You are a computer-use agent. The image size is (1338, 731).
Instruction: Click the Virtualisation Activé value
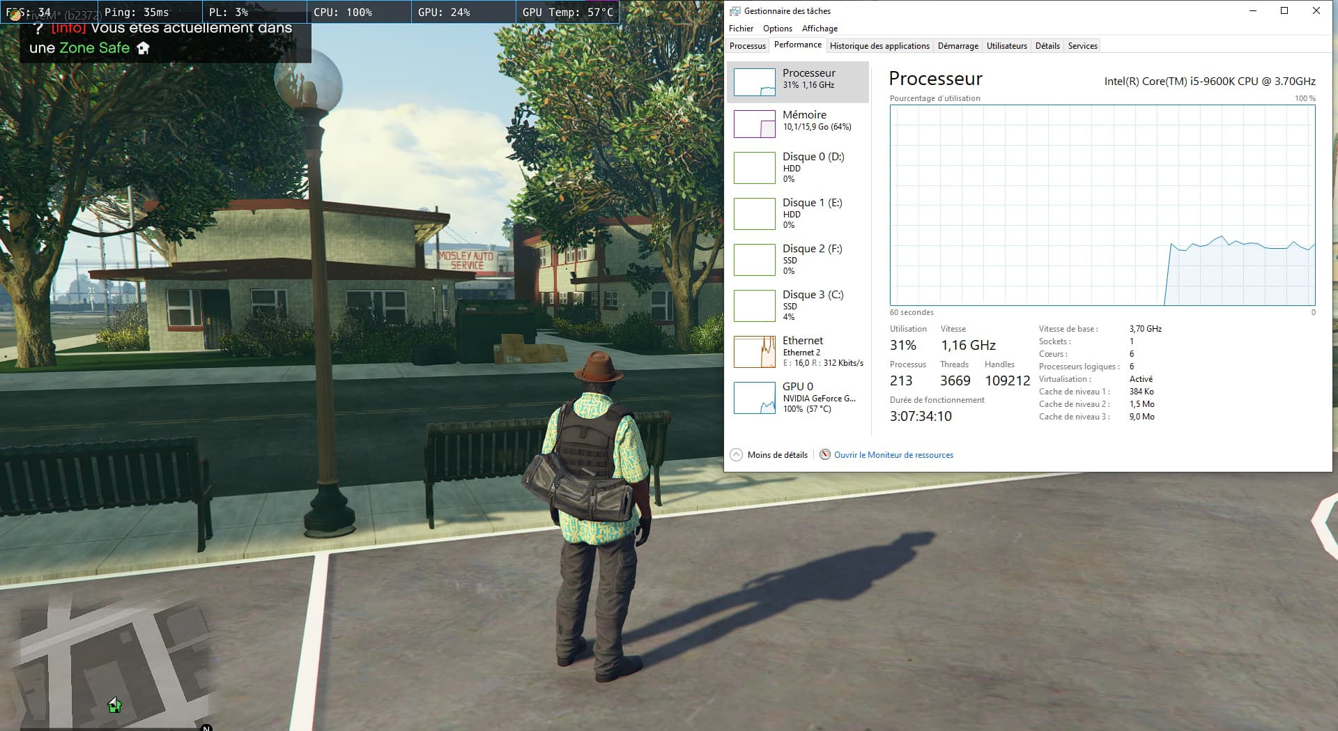pyautogui.click(x=1141, y=379)
